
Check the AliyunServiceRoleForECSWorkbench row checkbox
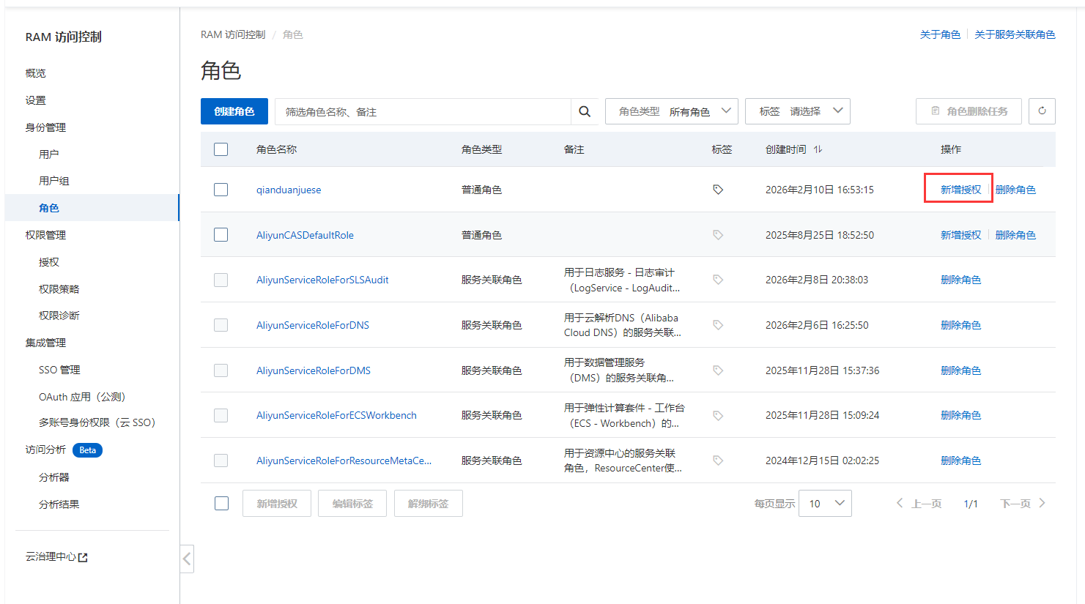(221, 415)
